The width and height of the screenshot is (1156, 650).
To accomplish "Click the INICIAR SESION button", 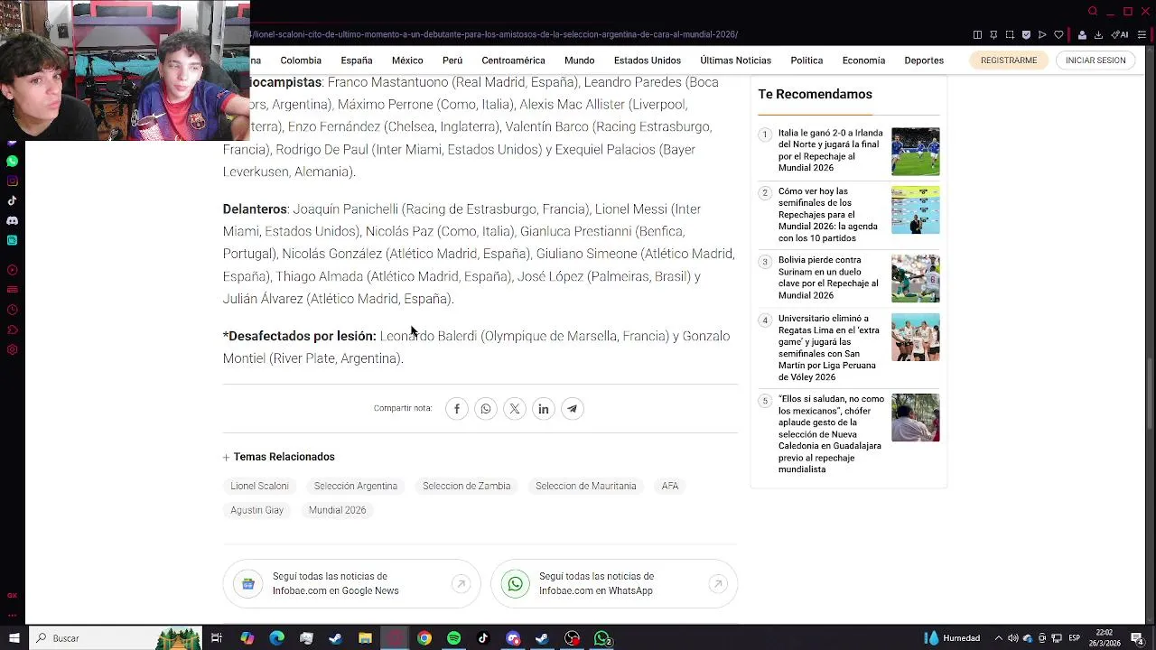I will click(x=1095, y=60).
